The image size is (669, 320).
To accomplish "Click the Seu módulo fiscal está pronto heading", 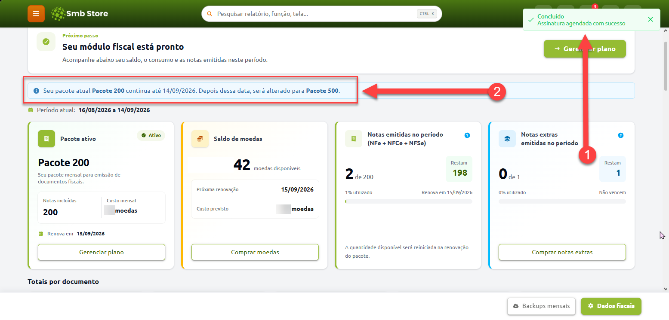I will tap(123, 47).
